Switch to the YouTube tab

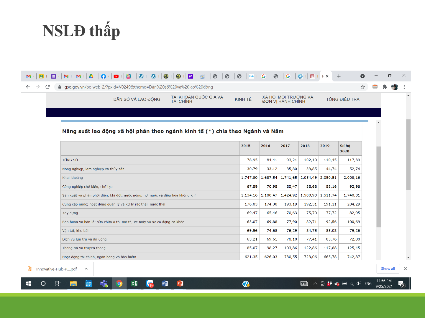[116, 76]
